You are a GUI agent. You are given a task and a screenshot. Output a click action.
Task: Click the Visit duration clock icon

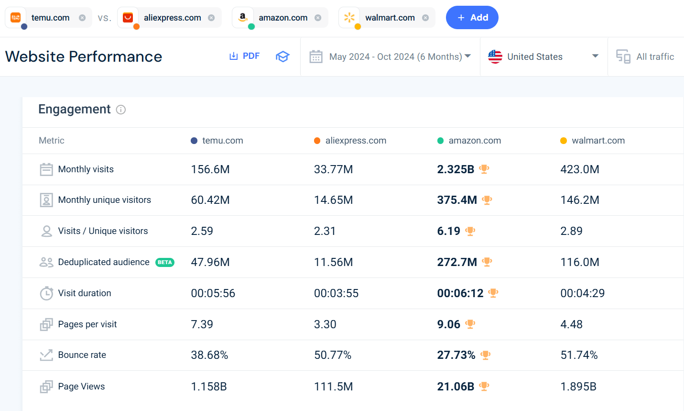point(46,293)
